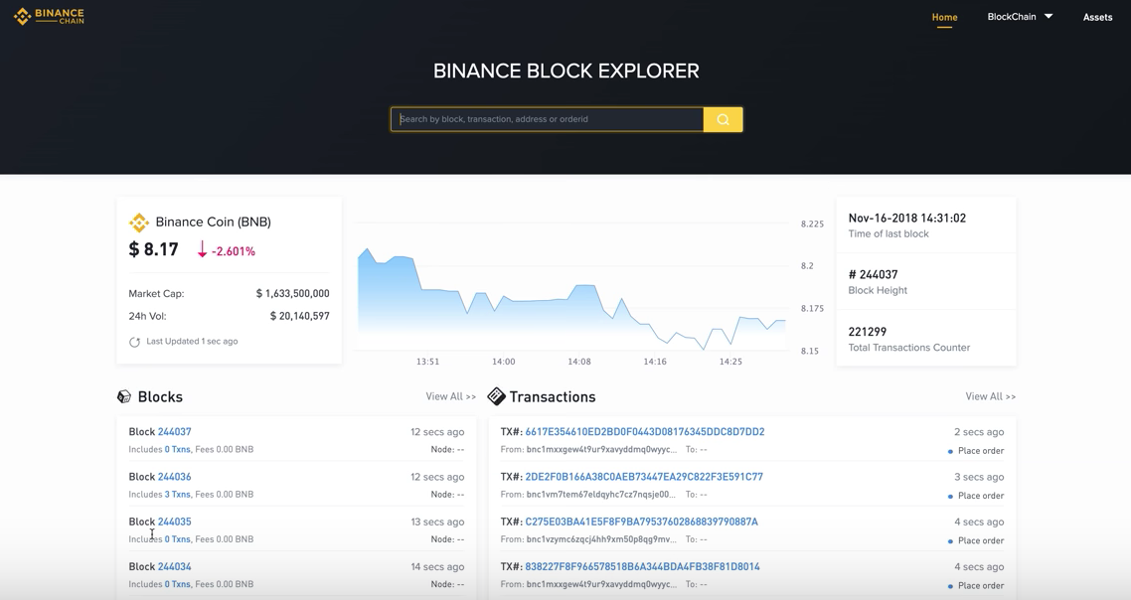Viewport: 1131px width, 600px height.
Task: Open block 244035
Action: 175,522
